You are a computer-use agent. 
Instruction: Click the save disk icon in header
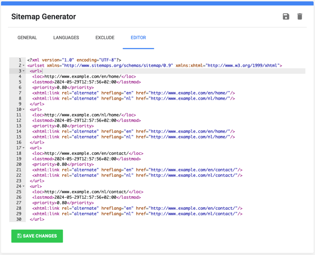(x=286, y=16)
